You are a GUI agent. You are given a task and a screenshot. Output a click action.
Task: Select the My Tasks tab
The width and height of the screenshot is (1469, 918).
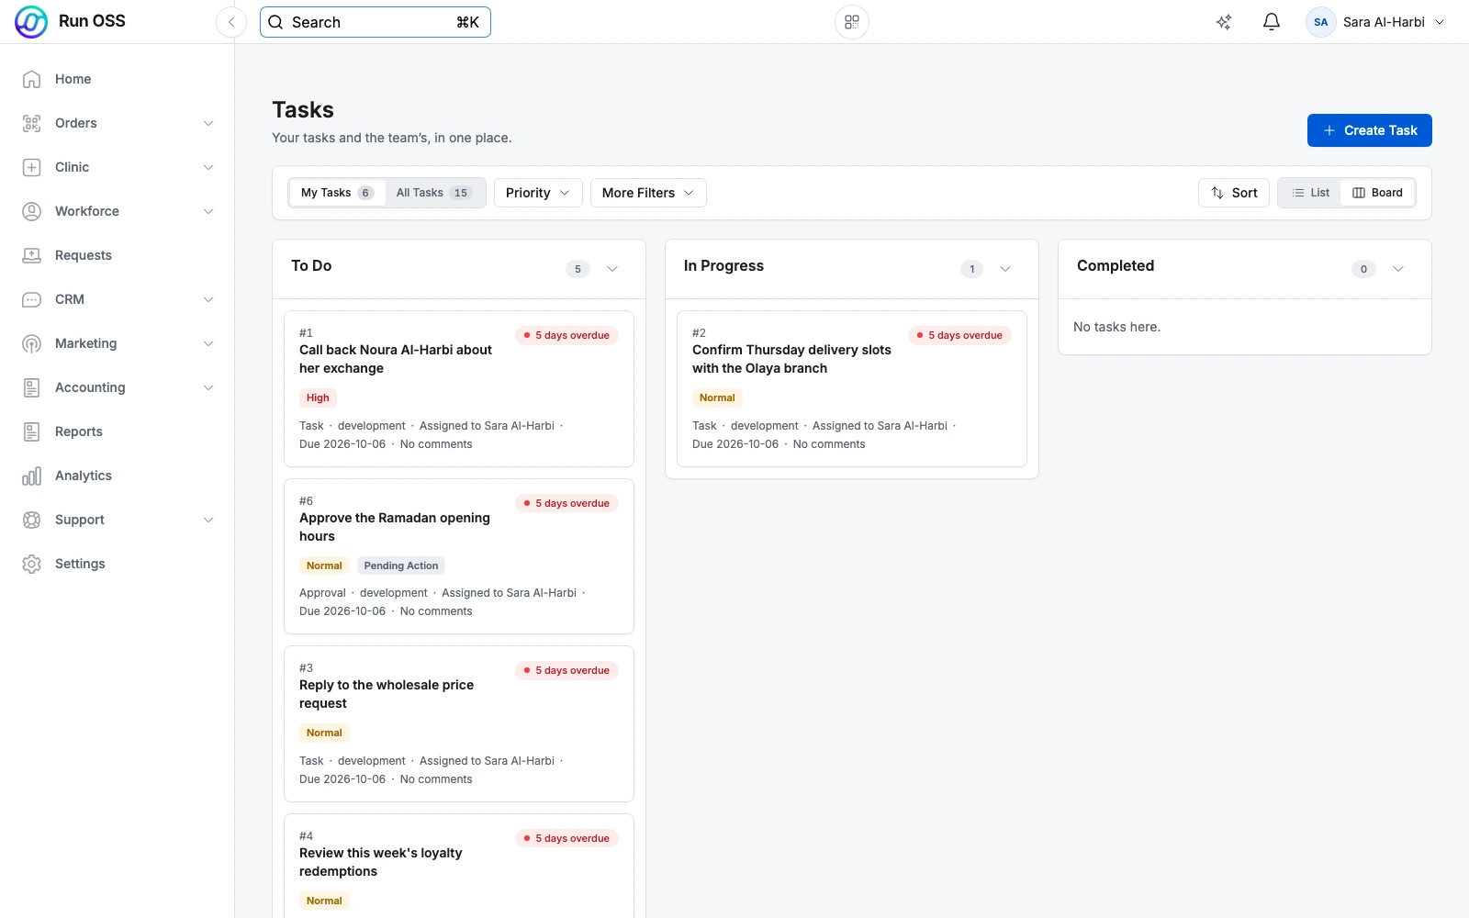click(337, 193)
